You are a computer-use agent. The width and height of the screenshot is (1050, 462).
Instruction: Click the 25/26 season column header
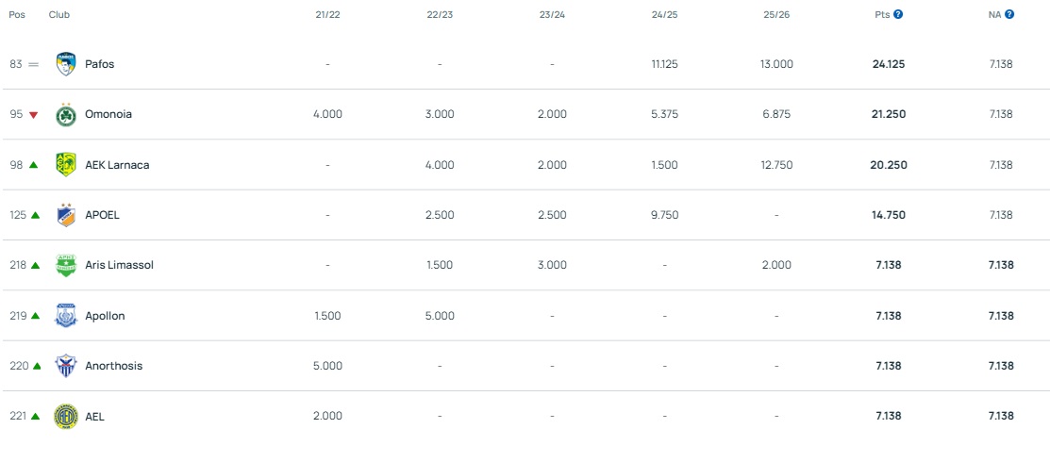tap(776, 15)
